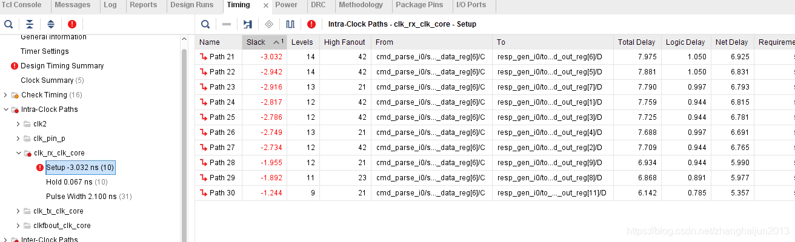Viewport: 795px width, 242px height.
Task: Click Path 24 slack value -2.817
Action: (271, 102)
